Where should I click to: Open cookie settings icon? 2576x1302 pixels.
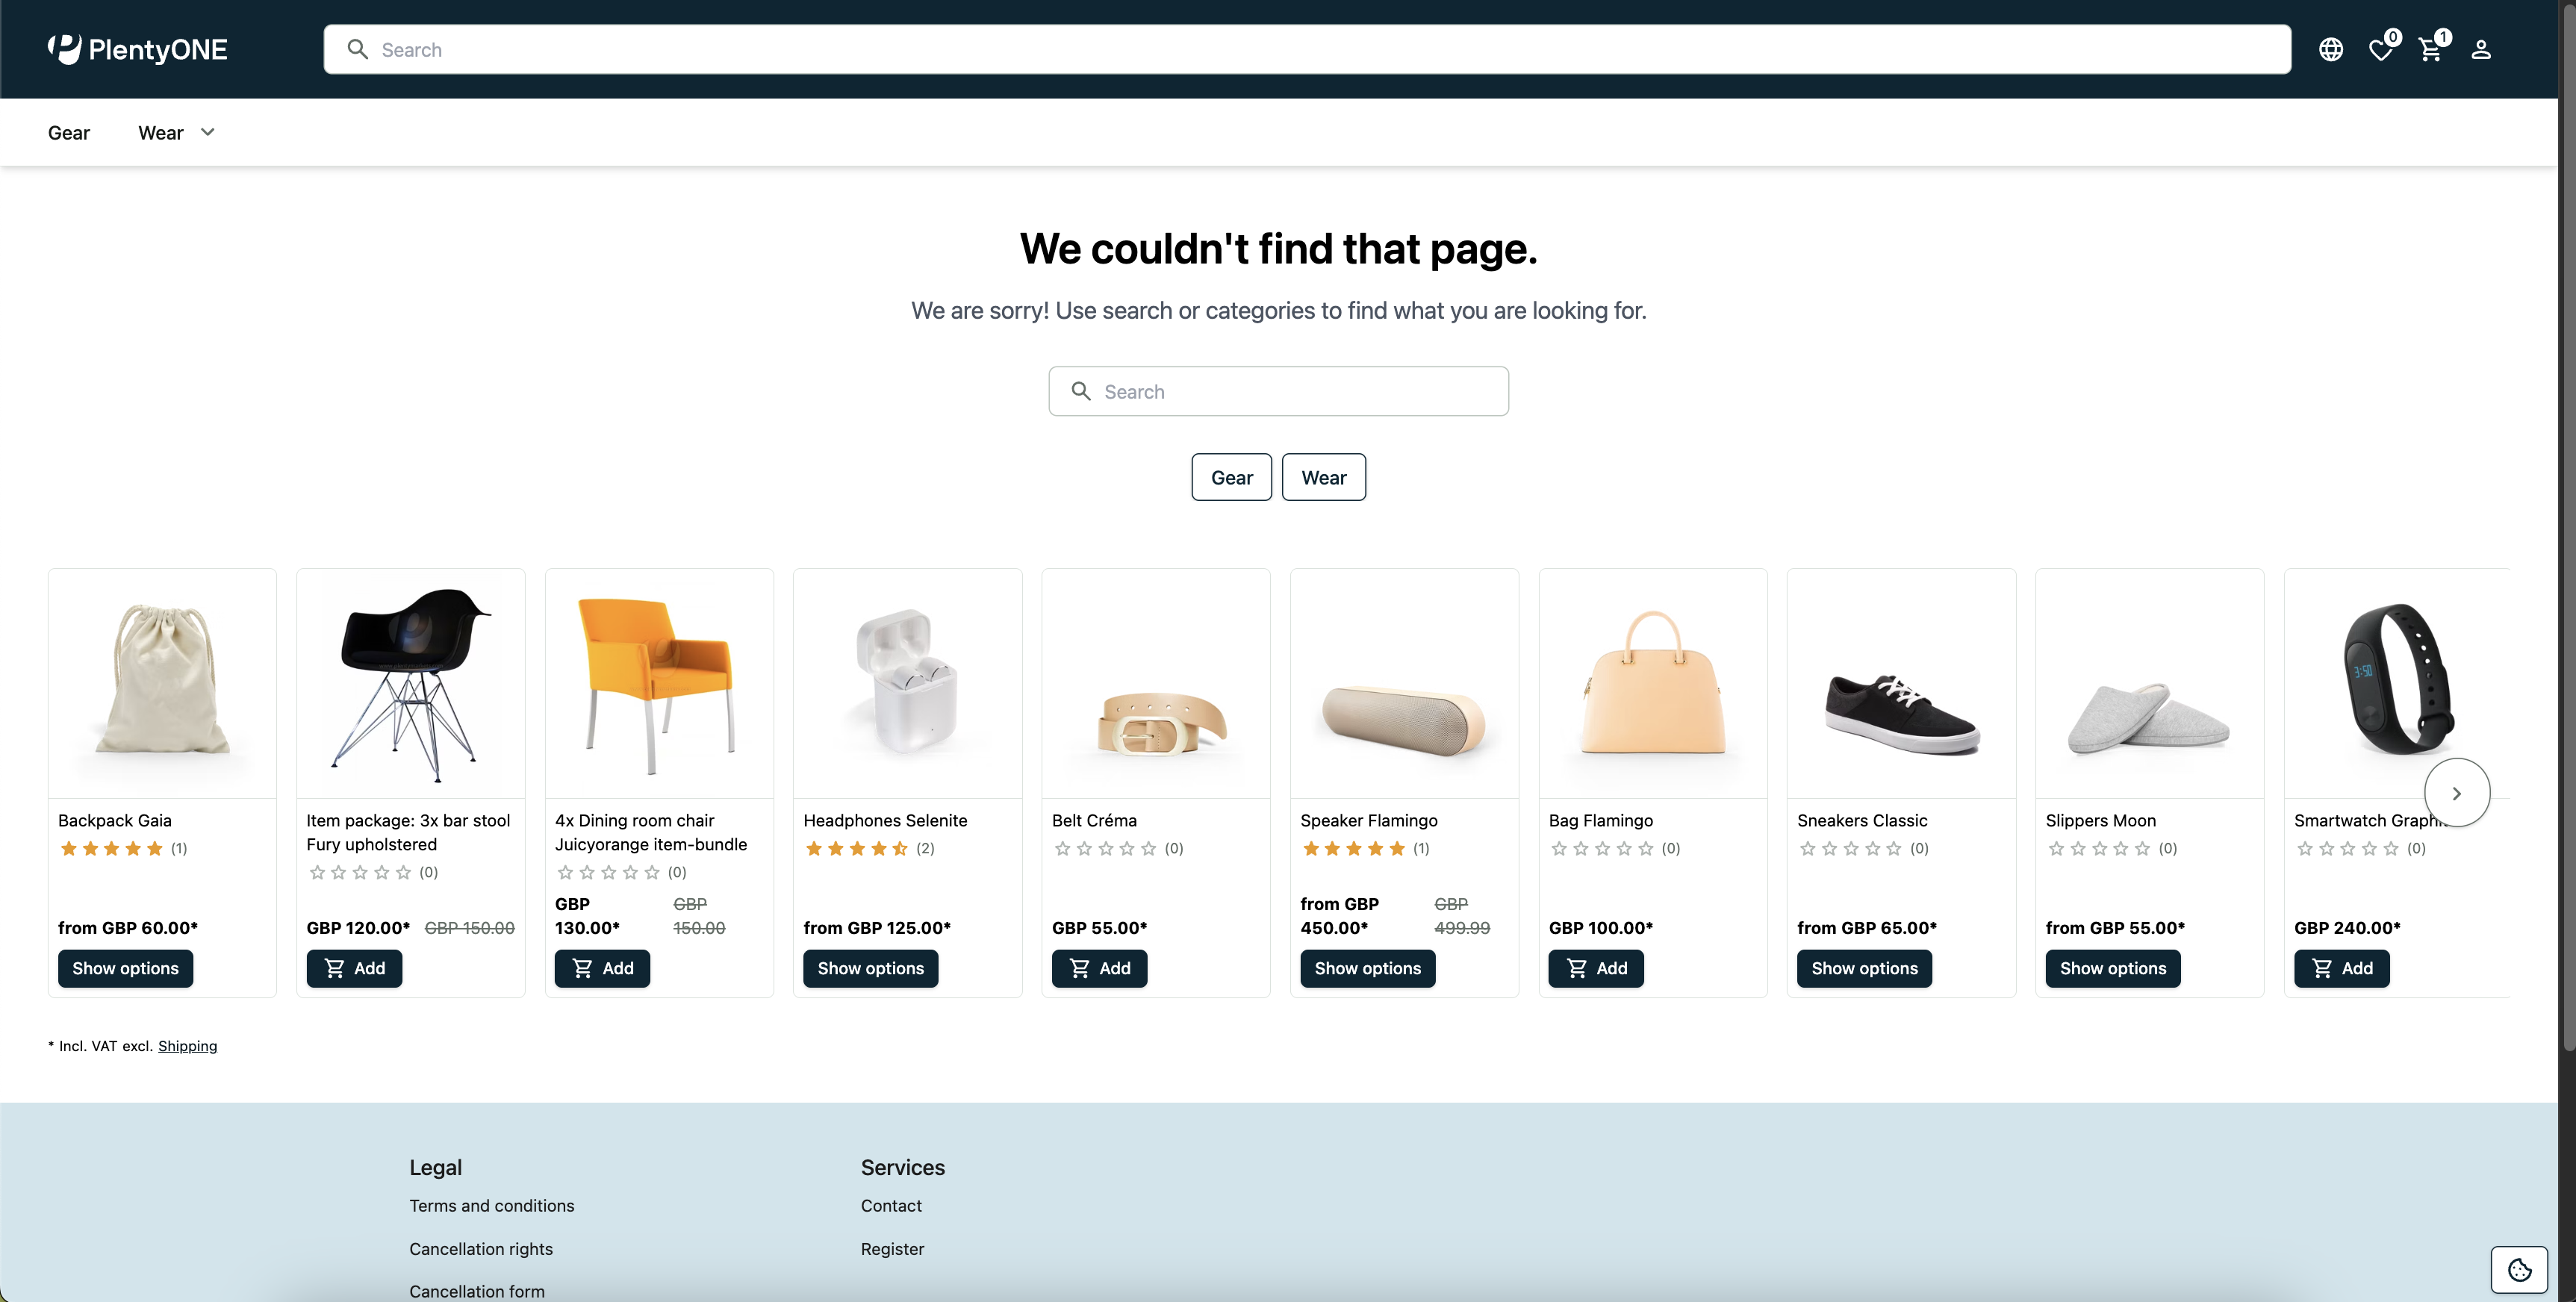(2519, 1269)
